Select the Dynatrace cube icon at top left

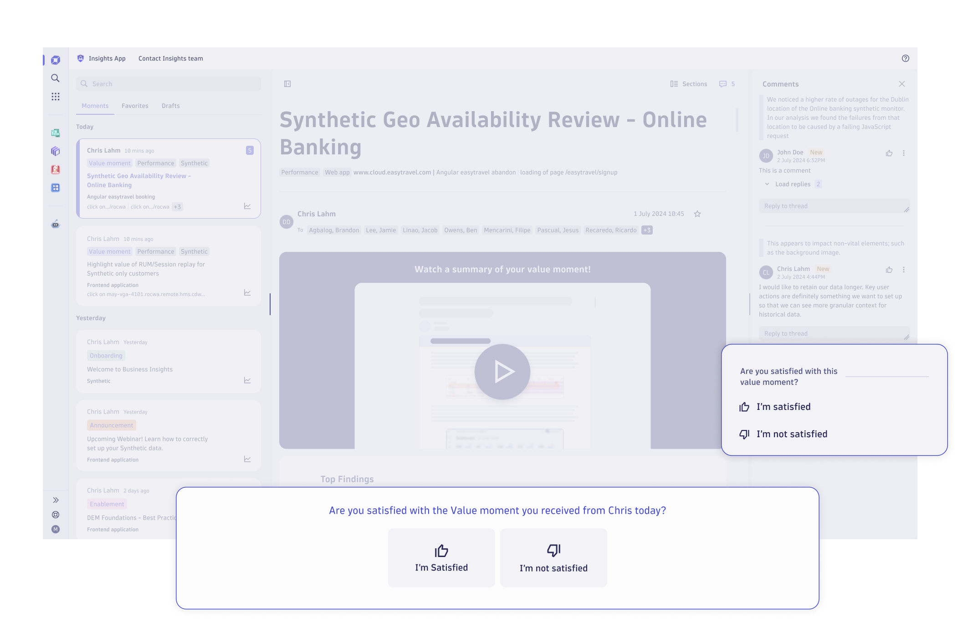pos(55,59)
